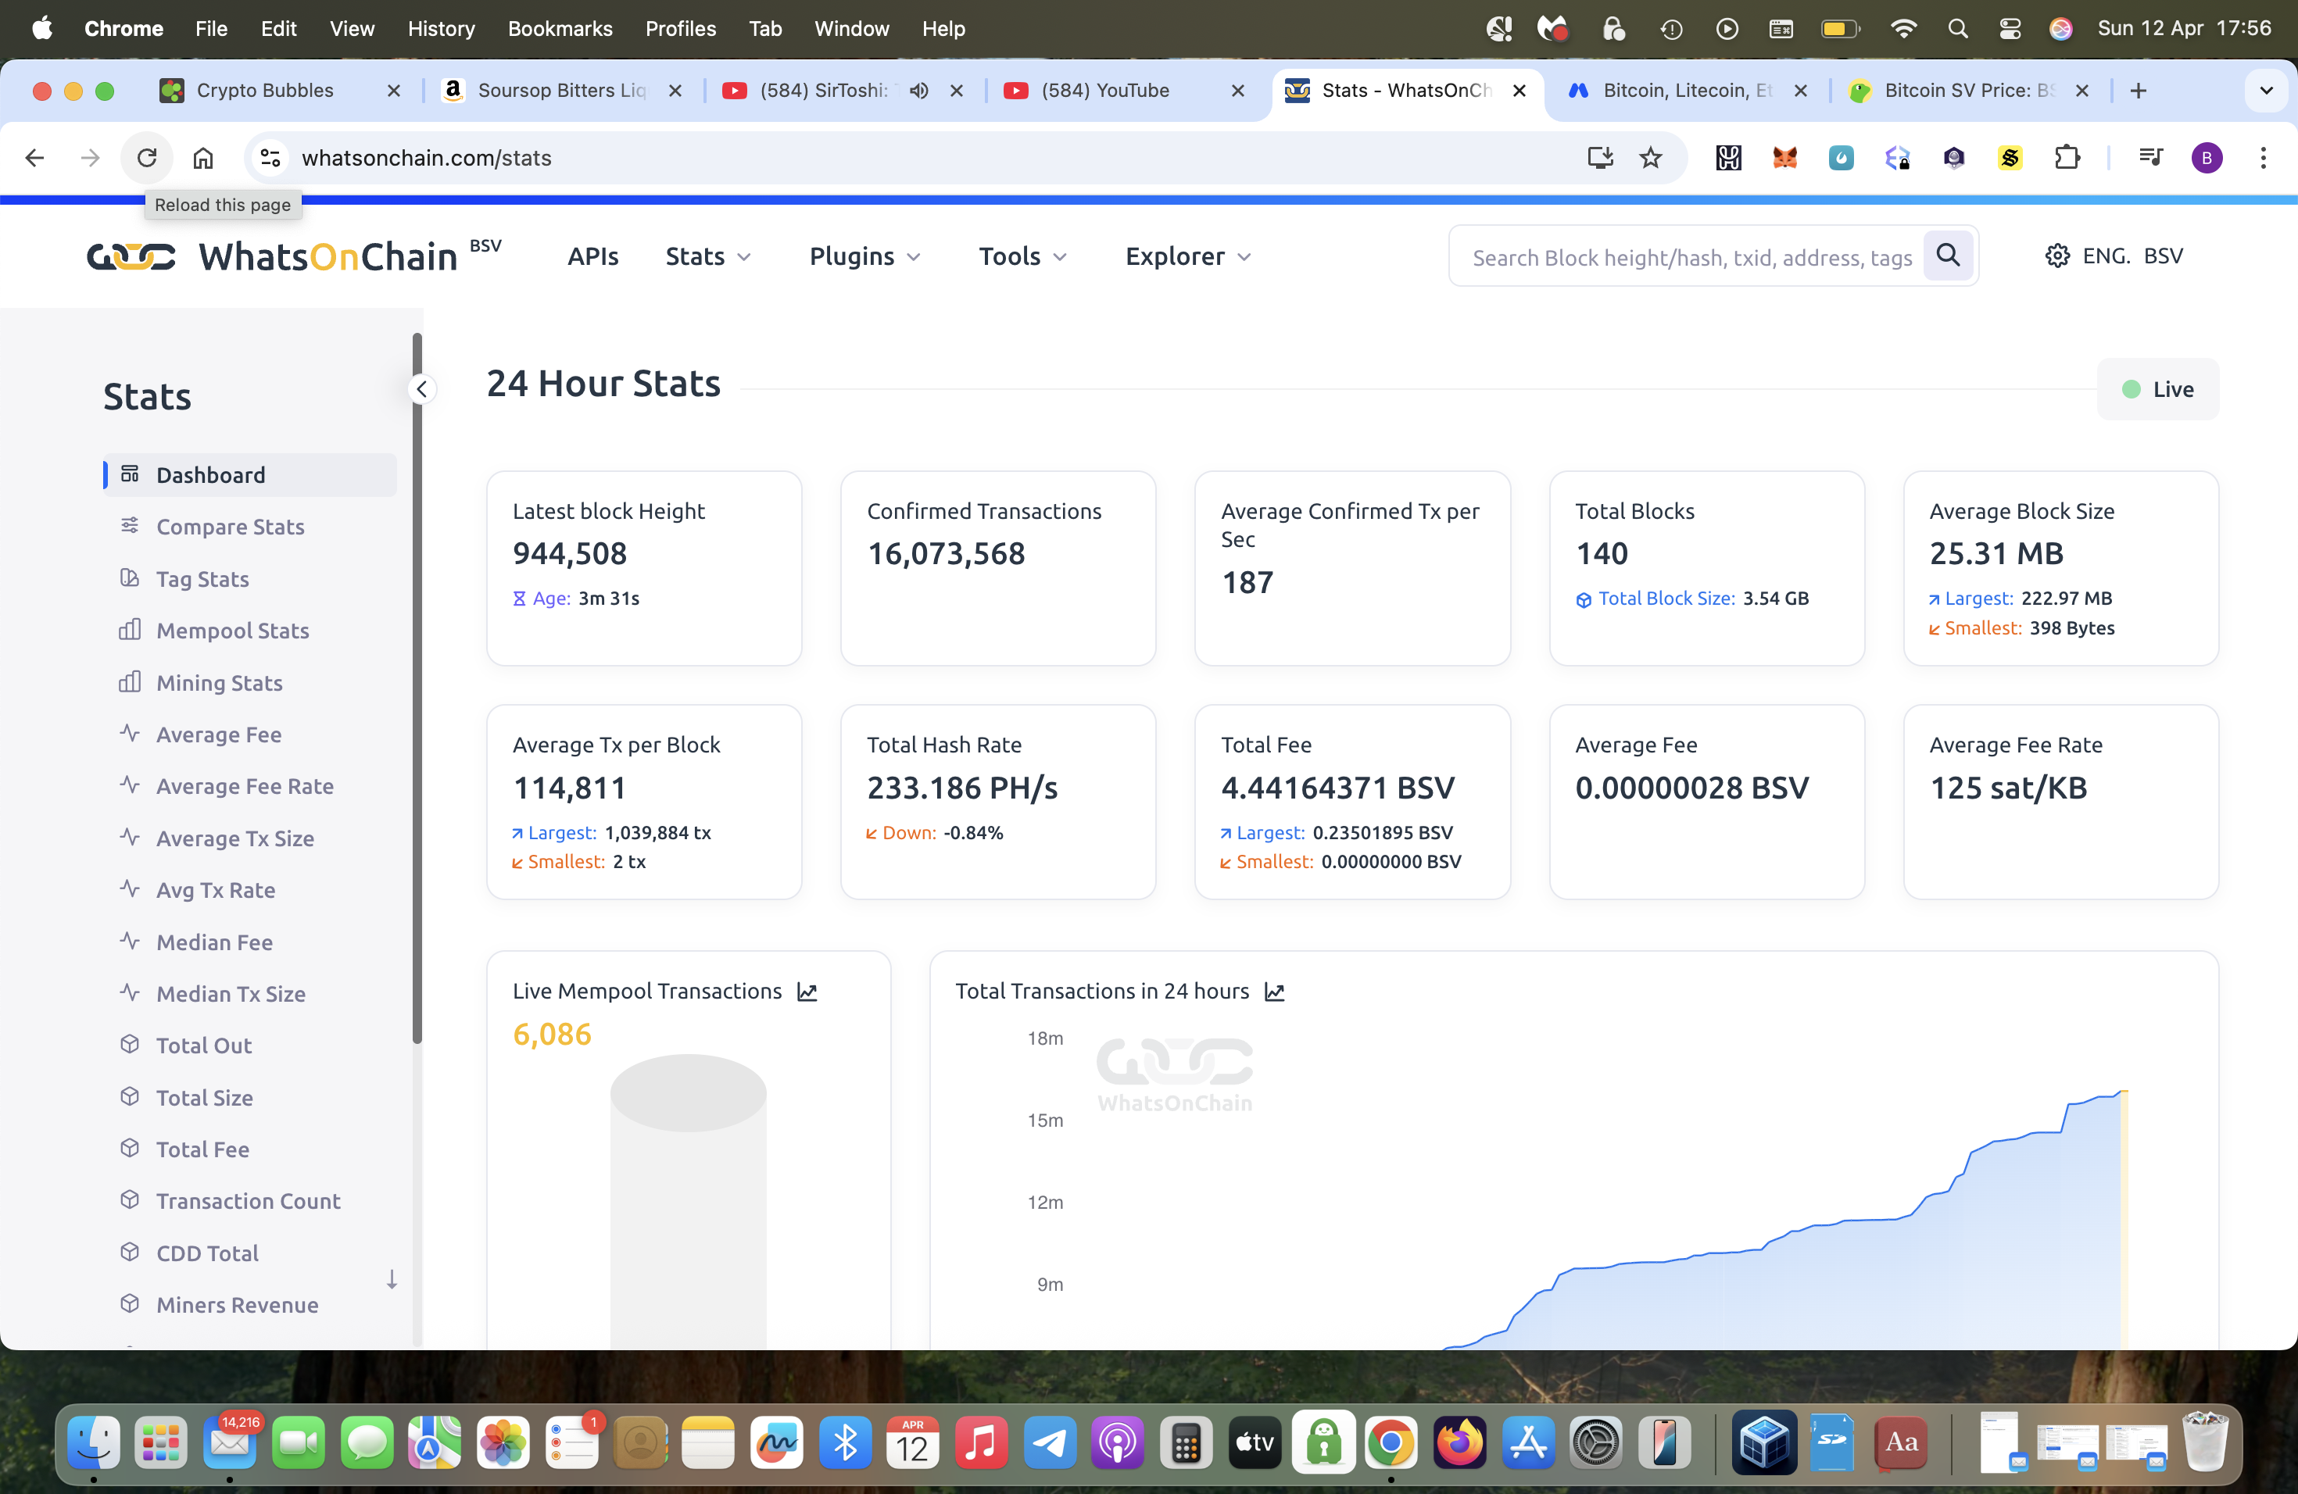2298x1494 pixels.
Task: Click the block search input field
Action: coord(1690,257)
